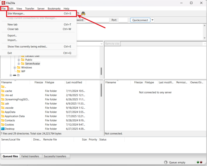
Task: Click the binoculars file search icon
Action: click(x=83, y=13)
